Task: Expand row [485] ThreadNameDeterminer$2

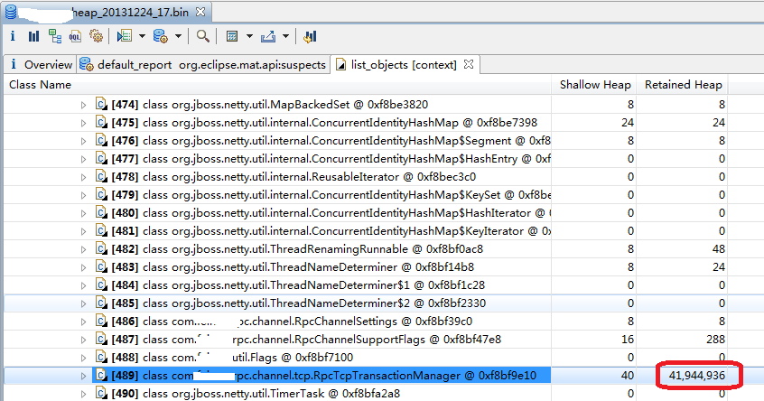Action: click(x=83, y=303)
